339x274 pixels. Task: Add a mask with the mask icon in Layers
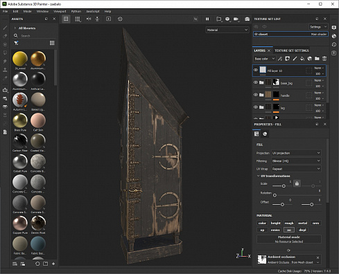pos(287,59)
